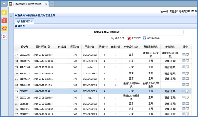View details icon for device 31BC1506
198x117 pixels.
184,67
